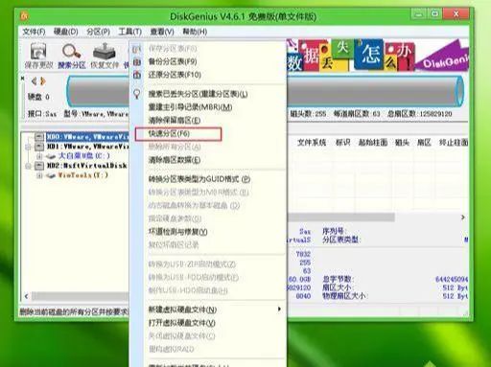This screenshot has height=367, width=491.
Task: Select HD2: MsftVirtualDisk in the tree
Action: [87, 166]
